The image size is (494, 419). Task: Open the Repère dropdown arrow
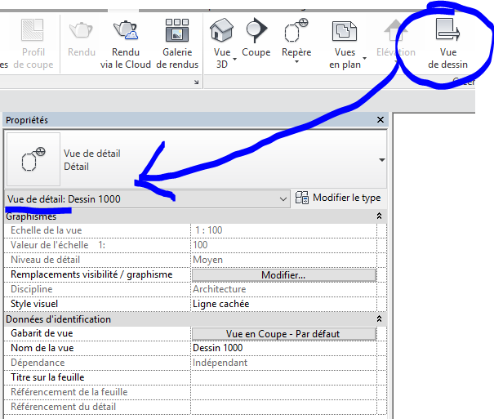tap(296, 62)
